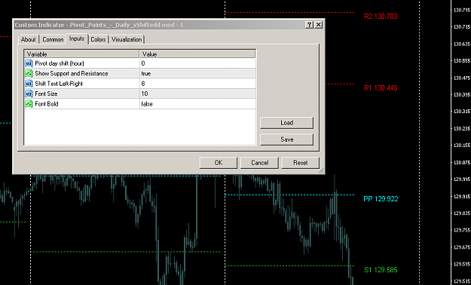The image size is (471, 285).
Task: Click the Value column header
Action: pos(197,54)
